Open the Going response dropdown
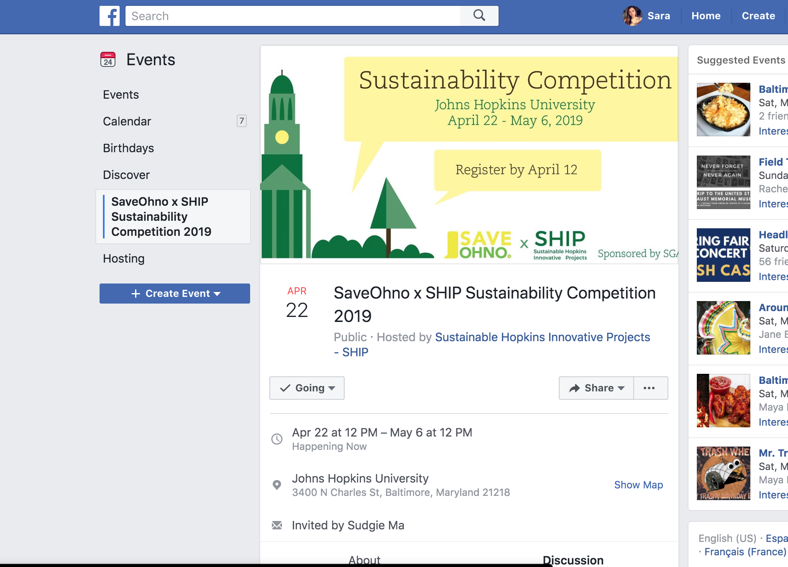 (x=307, y=388)
